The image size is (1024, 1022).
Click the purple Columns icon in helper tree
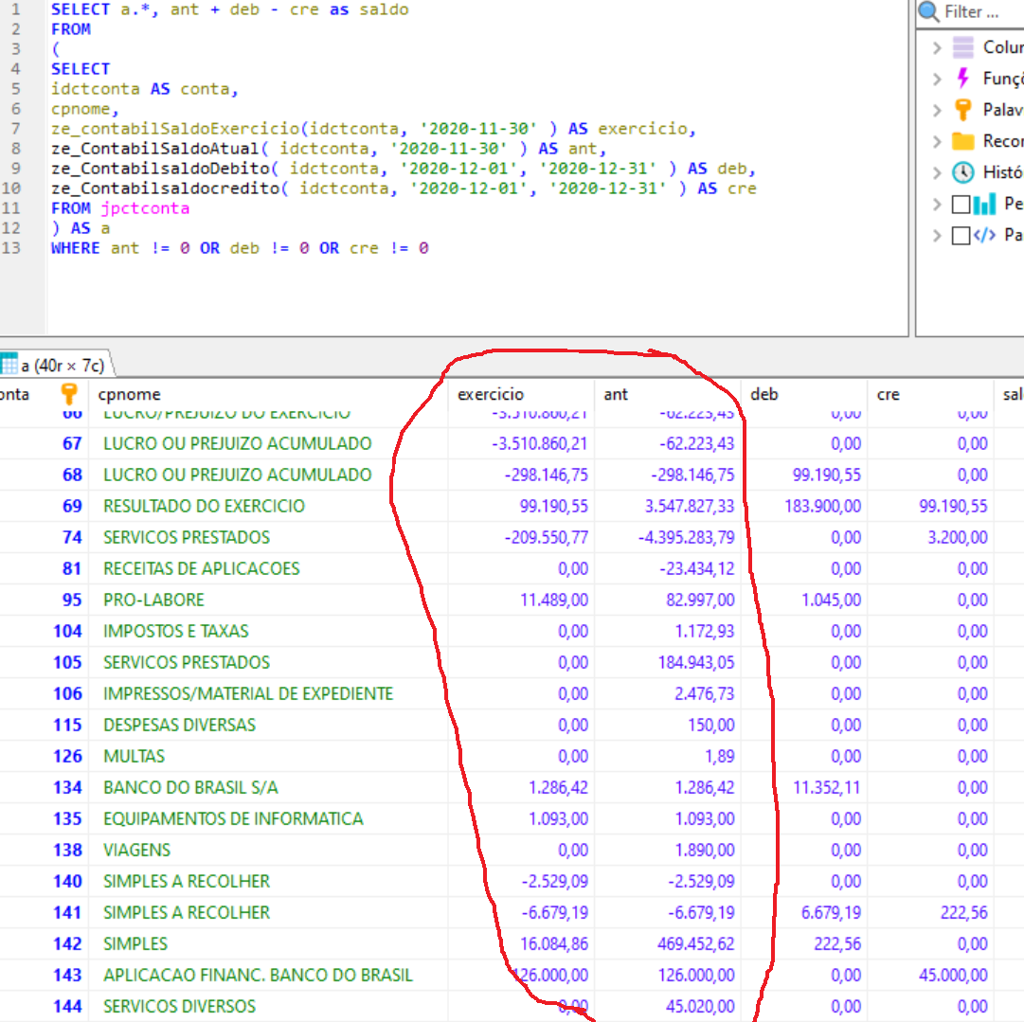[x=963, y=47]
